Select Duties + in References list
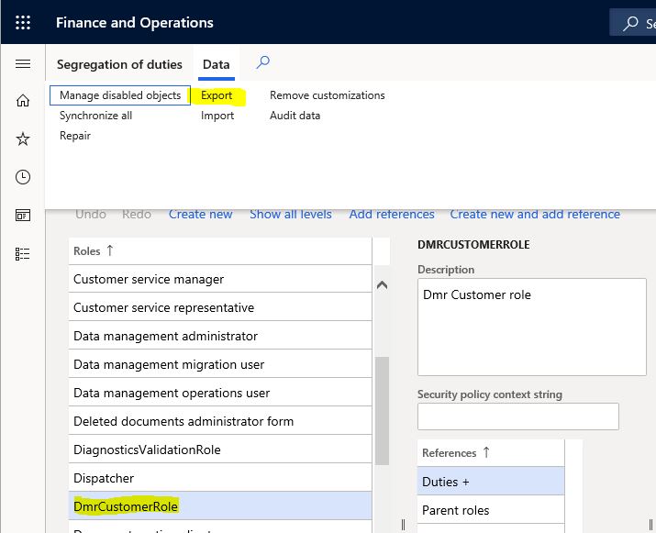The image size is (656, 533). pos(491,482)
